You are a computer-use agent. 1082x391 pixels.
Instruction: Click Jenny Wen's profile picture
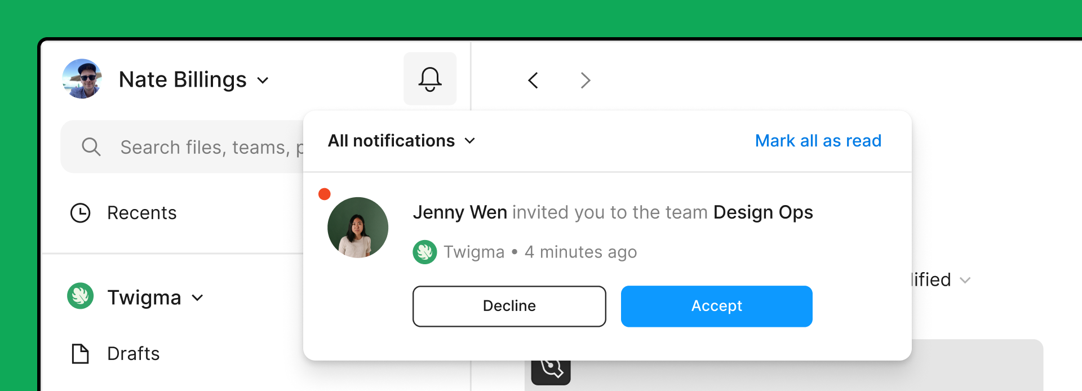point(358,228)
